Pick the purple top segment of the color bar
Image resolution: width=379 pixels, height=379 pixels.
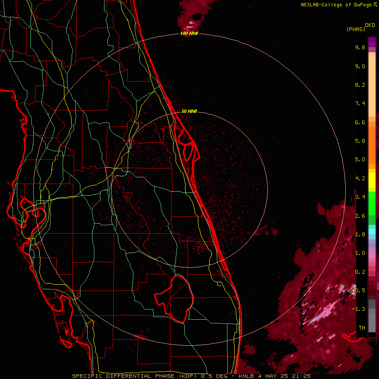pos(372,42)
